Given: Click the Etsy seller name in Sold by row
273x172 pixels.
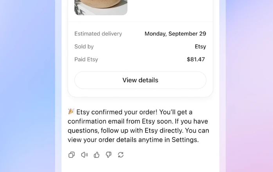Looking at the screenshot, I should [x=200, y=47].
